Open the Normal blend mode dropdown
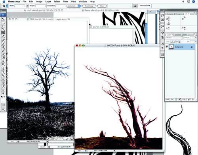The height and width of the screenshot is (155, 198). pyautogui.click(x=175, y=38)
